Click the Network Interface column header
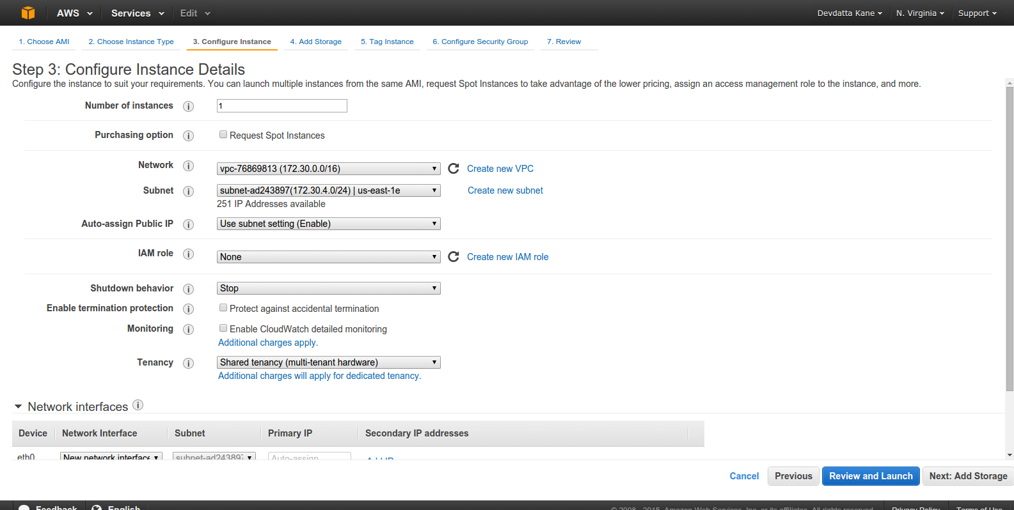1014x510 pixels. coord(99,433)
